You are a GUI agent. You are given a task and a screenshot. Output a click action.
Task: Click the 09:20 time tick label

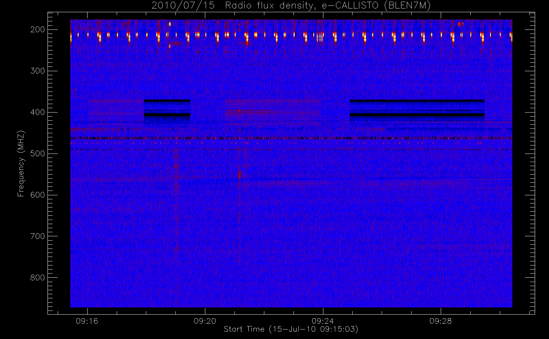tap(205, 321)
